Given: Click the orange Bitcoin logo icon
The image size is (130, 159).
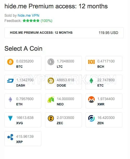Looking at the screenshot, I should (x=10, y=62).
